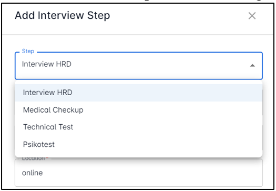Click the partially hidden Location label
This screenshot has width=276, height=191.
[35, 158]
